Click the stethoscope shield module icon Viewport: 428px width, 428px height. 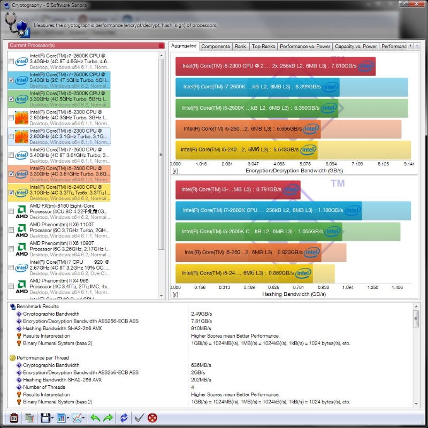[x=17, y=25]
